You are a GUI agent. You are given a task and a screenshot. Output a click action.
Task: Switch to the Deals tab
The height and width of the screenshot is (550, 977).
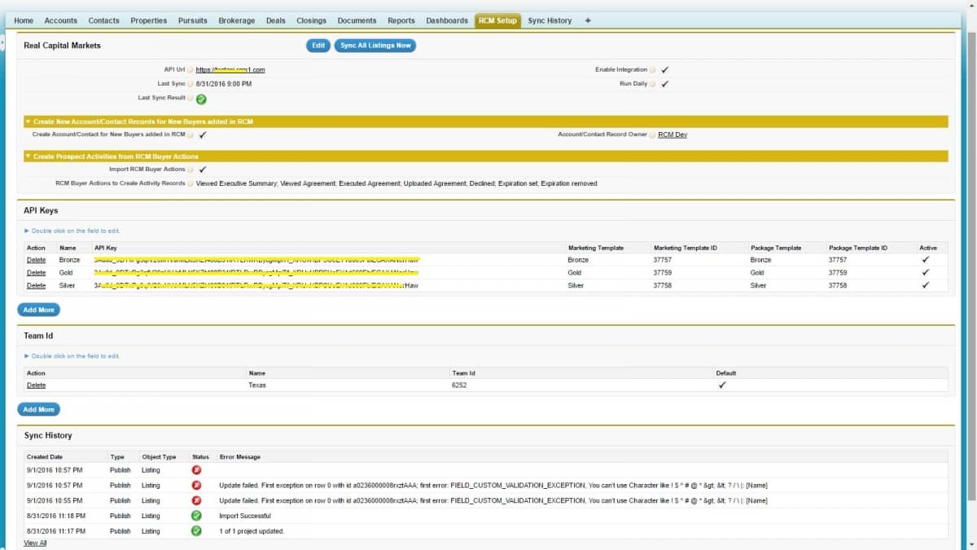[x=276, y=20]
